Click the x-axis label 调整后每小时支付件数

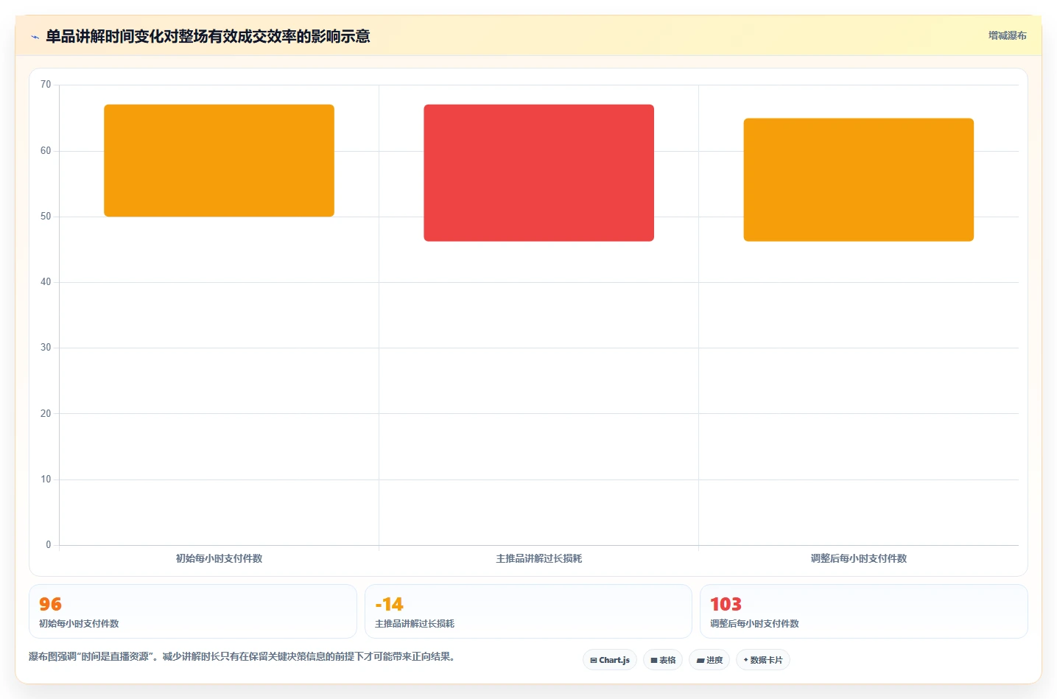click(x=858, y=558)
